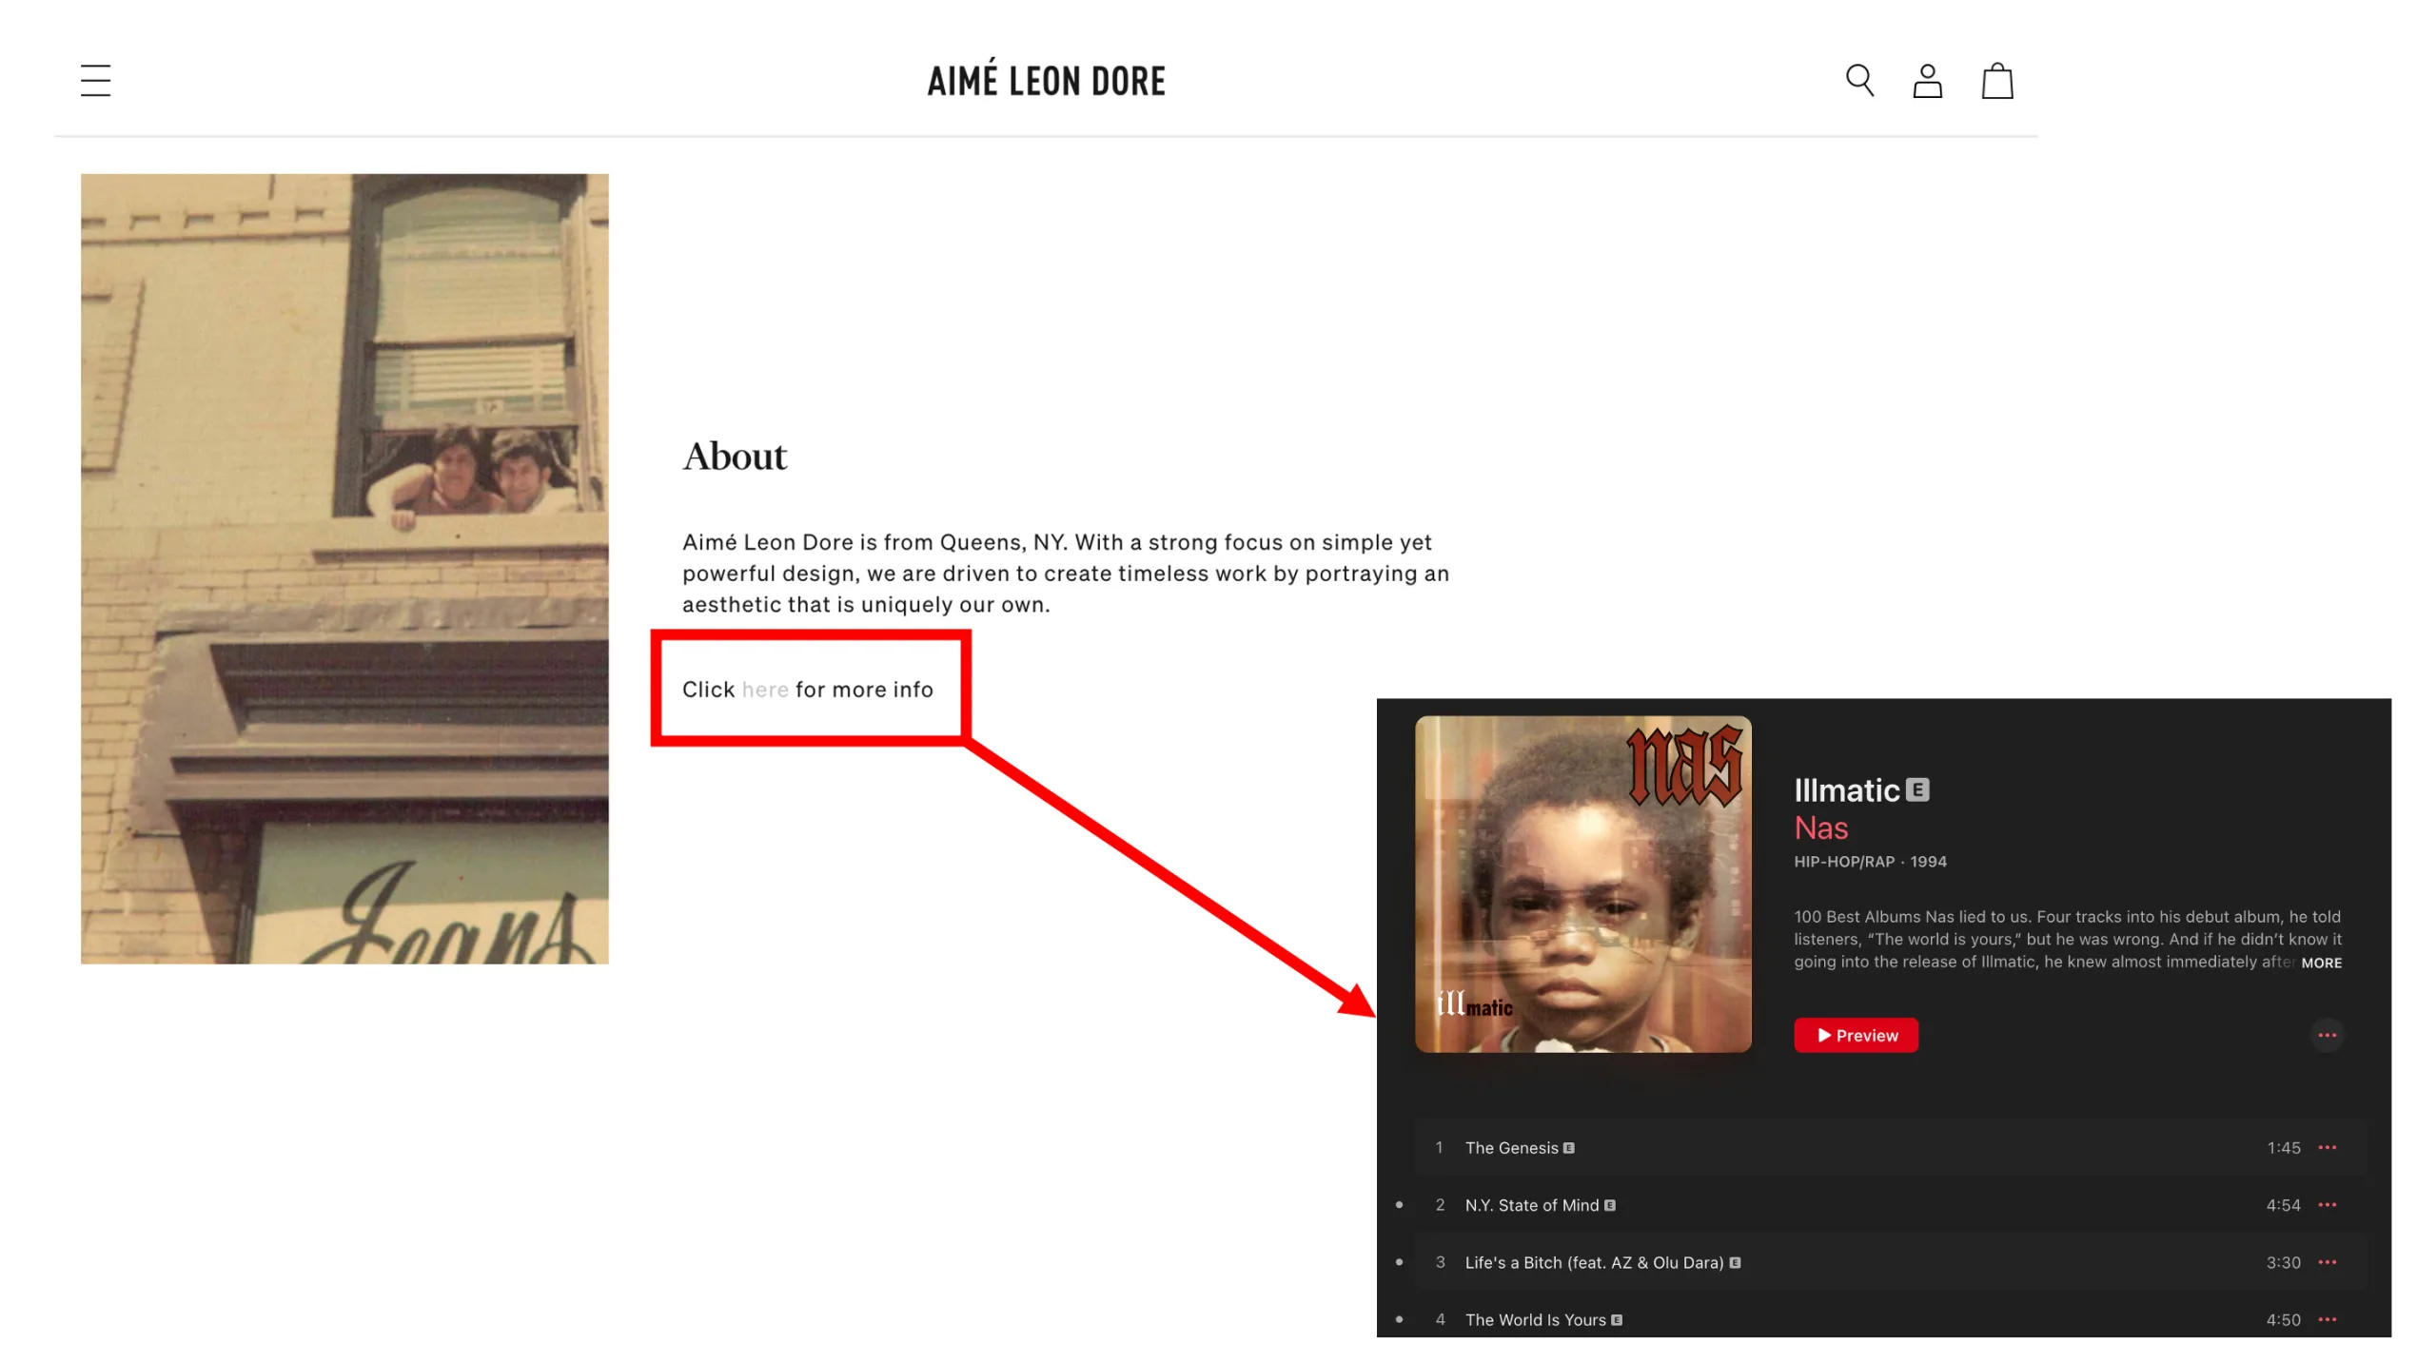
Task: Select track N.Y. State of Mind
Action: pos(1890,1205)
